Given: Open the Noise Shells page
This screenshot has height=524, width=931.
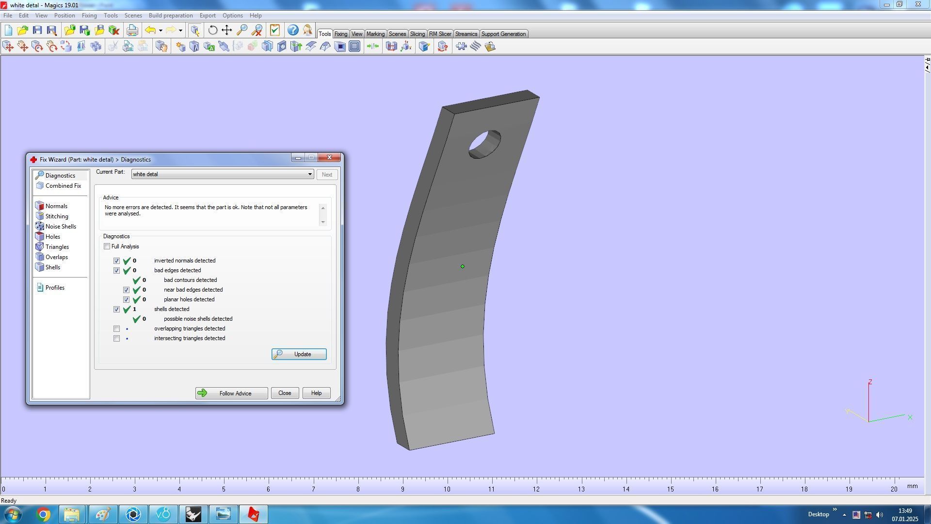Looking at the screenshot, I should 60,227.
